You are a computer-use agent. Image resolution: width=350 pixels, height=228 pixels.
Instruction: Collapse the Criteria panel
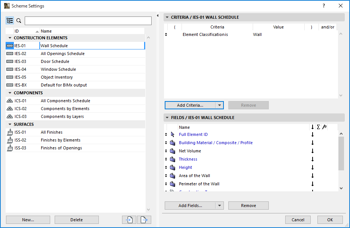pyautogui.click(x=167, y=17)
